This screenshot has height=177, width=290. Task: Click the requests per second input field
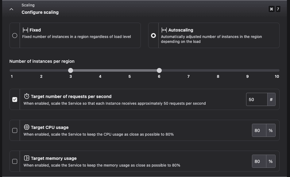[257, 100]
